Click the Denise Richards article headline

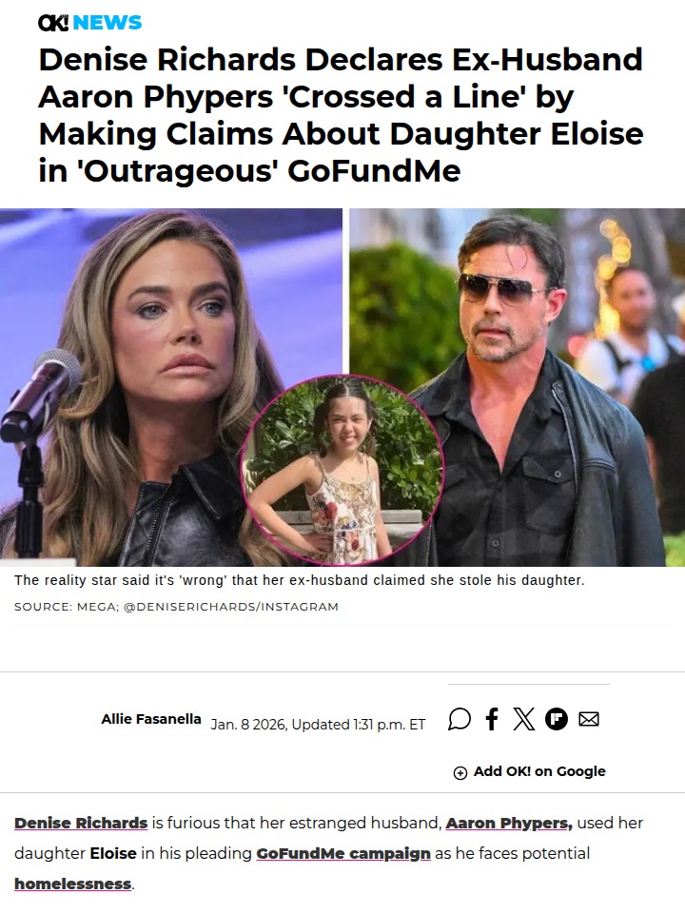341,115
